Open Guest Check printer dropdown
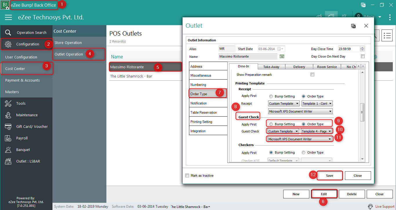 (x=300, y=139)
